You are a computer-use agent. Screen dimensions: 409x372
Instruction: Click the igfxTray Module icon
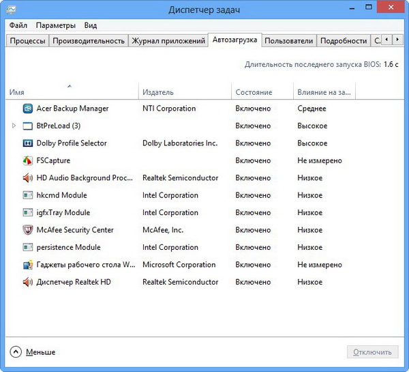28,213
